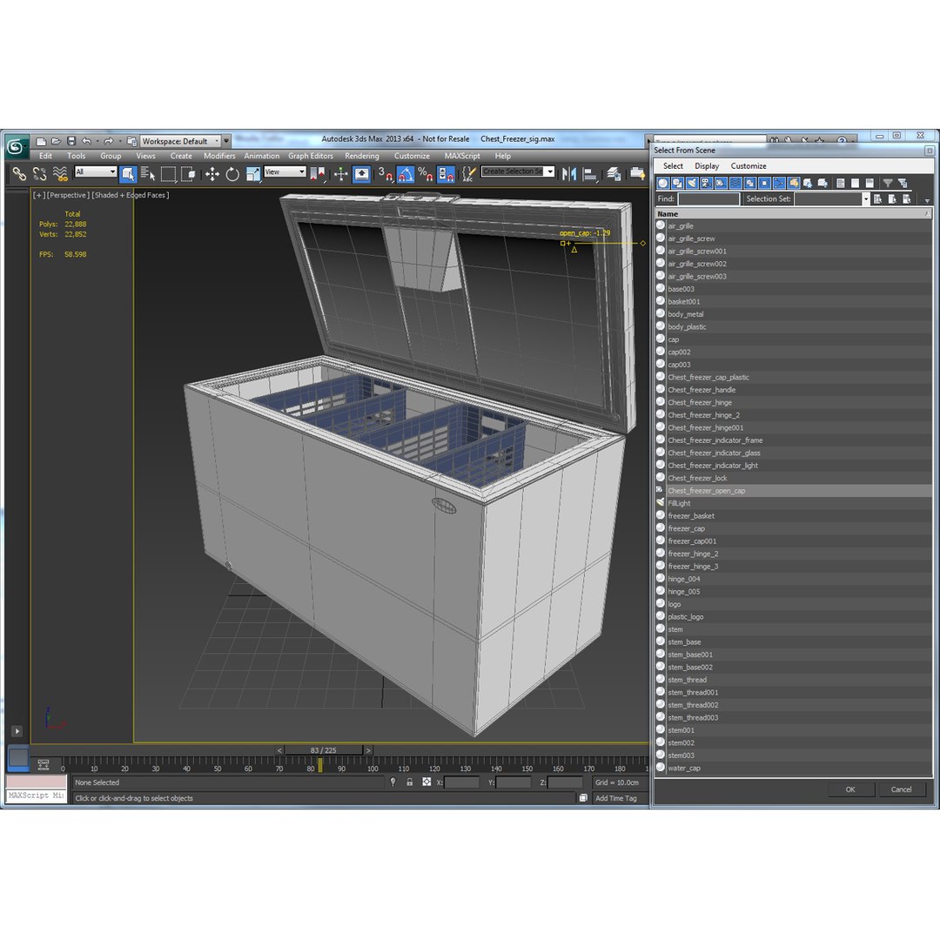Open the Modifiers menu
The image size is (940, 940).
(219, 156)
